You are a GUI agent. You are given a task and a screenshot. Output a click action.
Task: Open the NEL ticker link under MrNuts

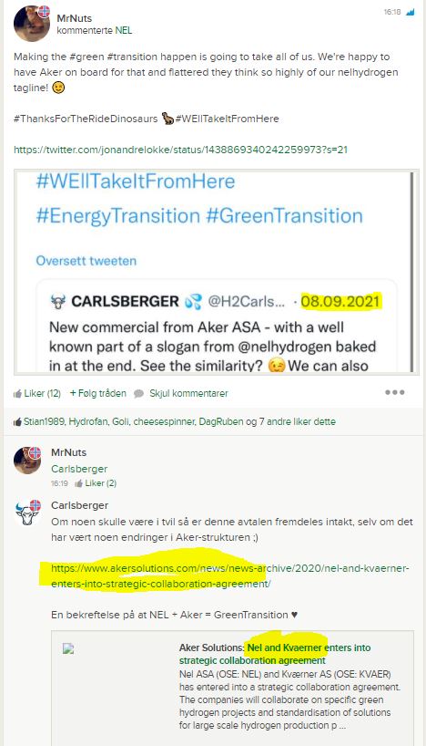point(124,30)
